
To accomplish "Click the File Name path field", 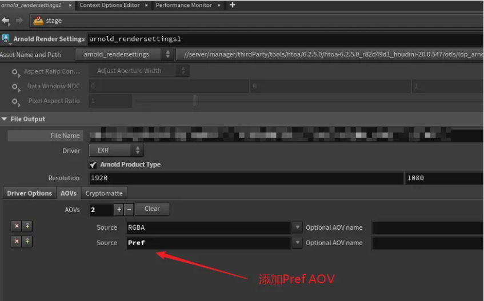I will click(286, 135).
